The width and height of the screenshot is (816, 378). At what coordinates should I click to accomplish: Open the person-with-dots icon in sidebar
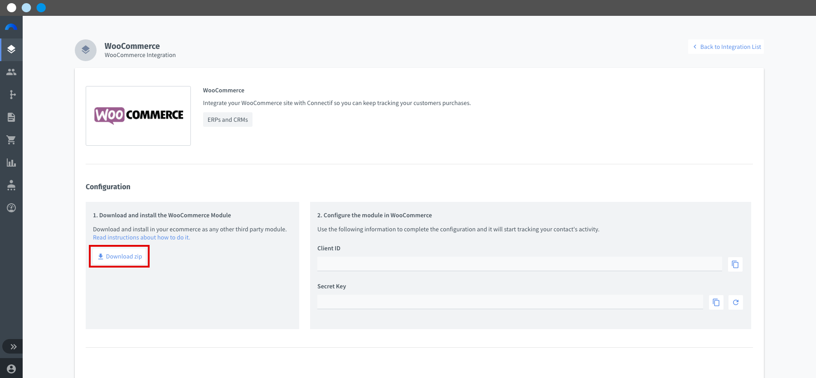click(x=11, y=185)
